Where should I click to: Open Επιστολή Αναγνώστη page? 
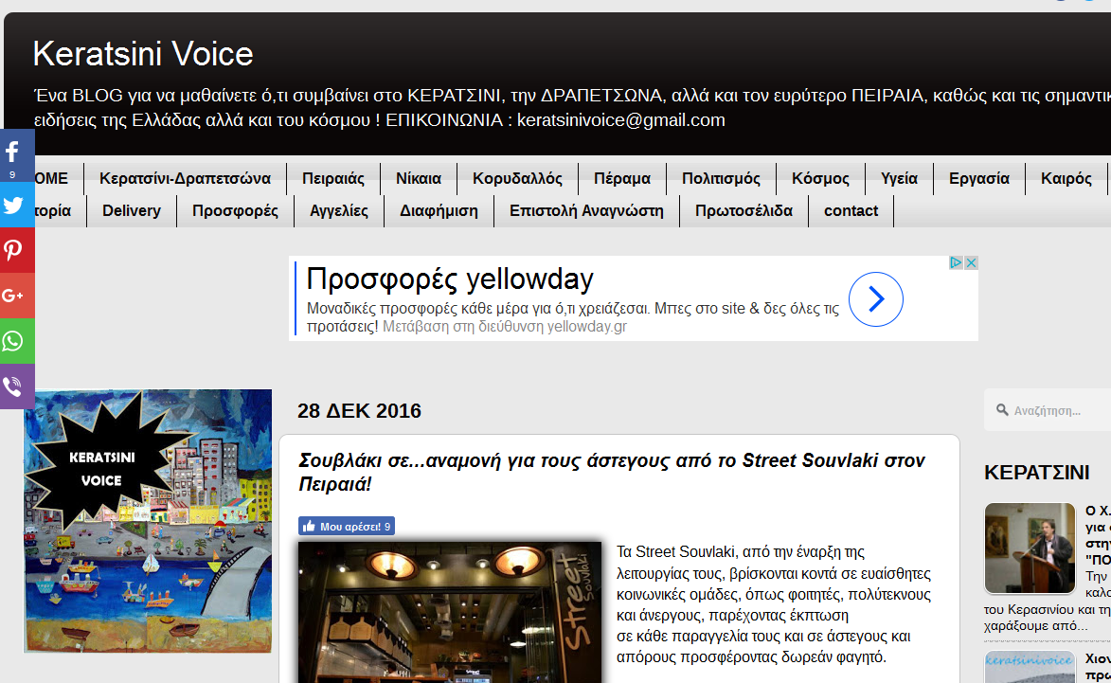[586, 211]
